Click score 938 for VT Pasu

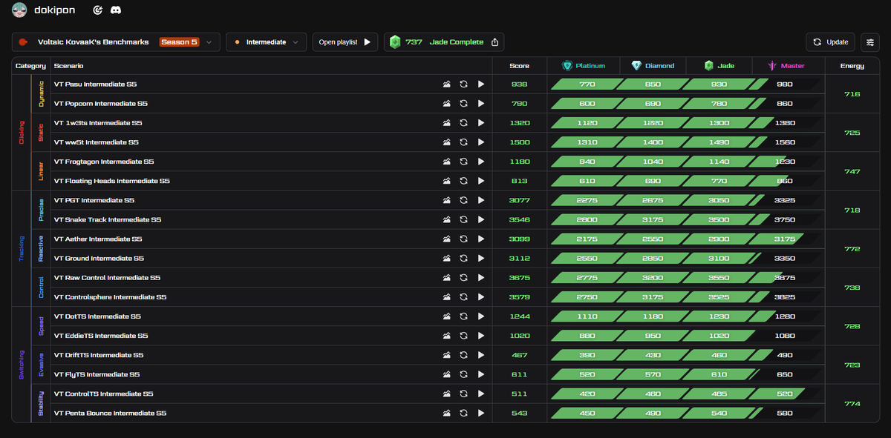519,84
